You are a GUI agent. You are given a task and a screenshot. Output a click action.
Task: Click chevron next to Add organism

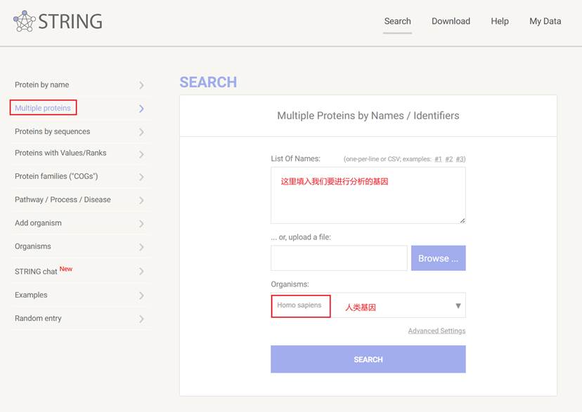tap(141, 224)
